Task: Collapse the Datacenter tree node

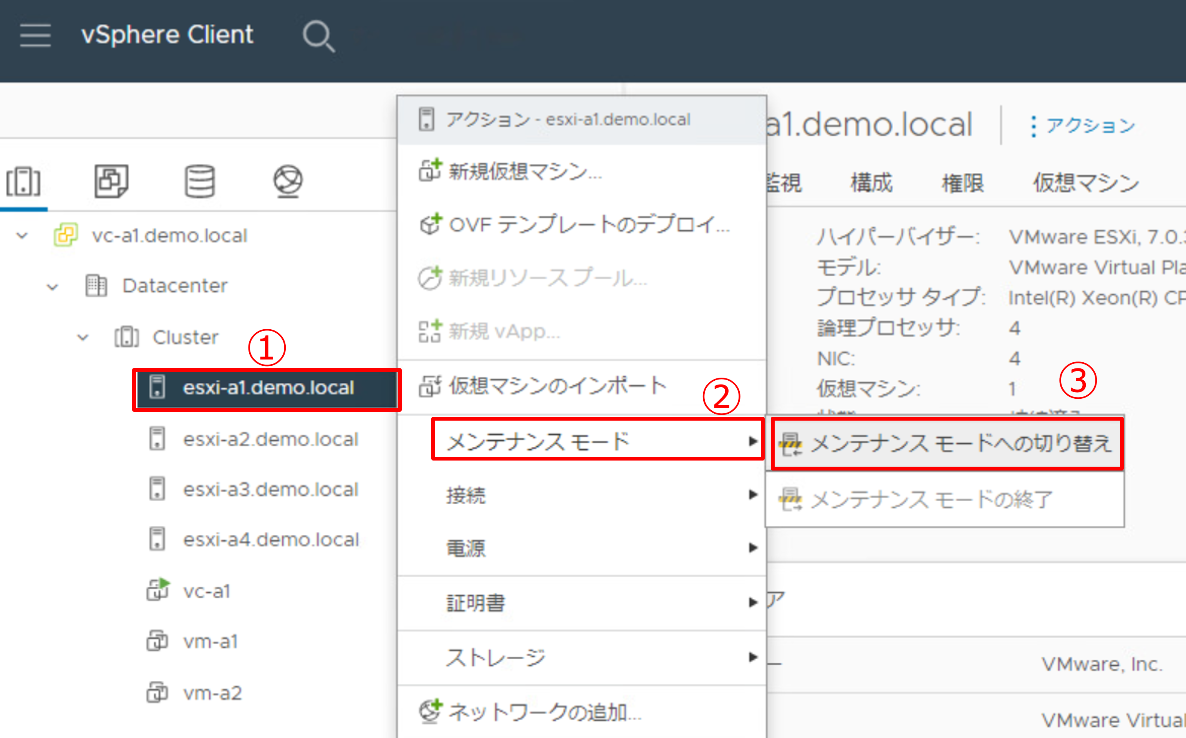Action: (52, 287)
